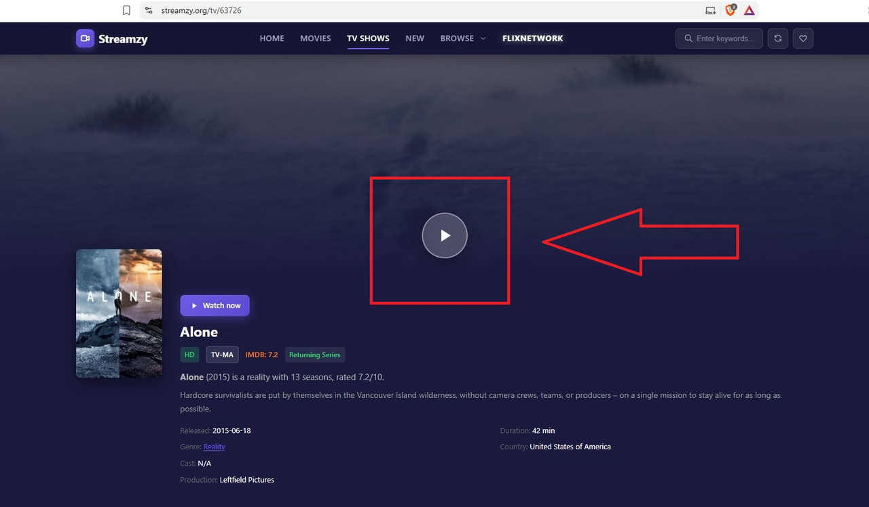
Task: Click the refresh arrows icon next to search
Action: pyautogui.click(x=778, y=39)
